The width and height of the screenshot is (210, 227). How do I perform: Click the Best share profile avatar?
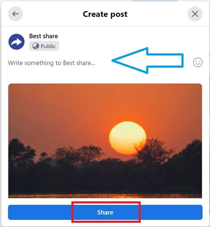[x=16, y=42]
